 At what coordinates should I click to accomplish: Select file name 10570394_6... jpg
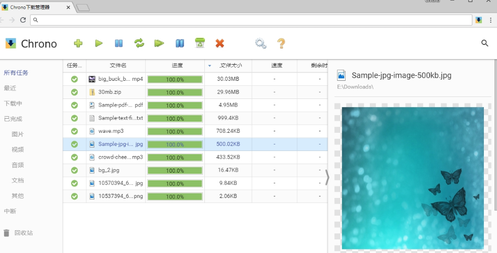click(x=121, y=183)
